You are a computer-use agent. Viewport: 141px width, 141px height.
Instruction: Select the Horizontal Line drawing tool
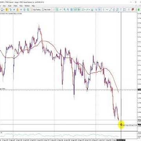107,10
